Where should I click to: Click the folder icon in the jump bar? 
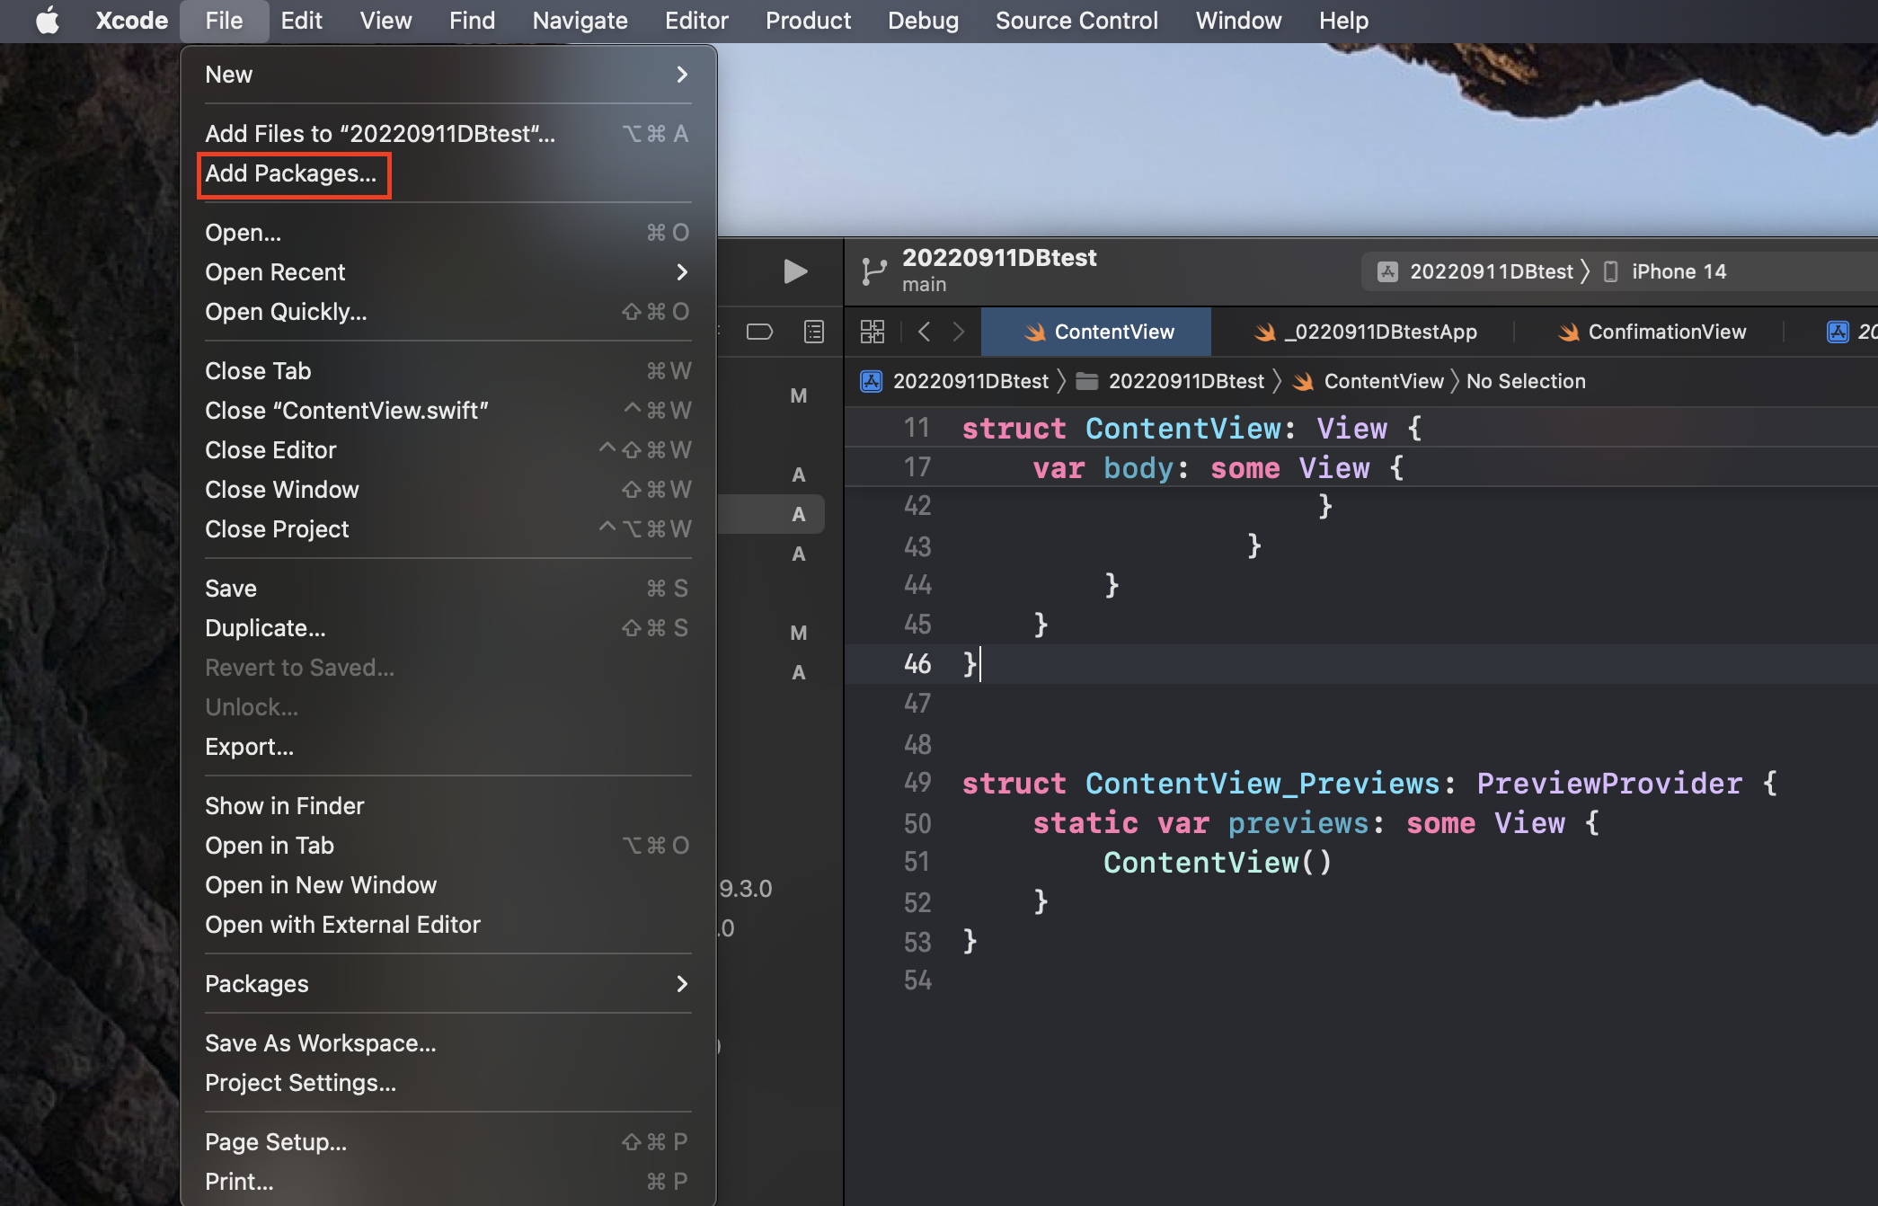(x=1087, y=381)
